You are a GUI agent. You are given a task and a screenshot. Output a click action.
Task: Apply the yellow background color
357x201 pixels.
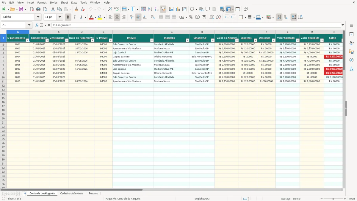(100, 17)
